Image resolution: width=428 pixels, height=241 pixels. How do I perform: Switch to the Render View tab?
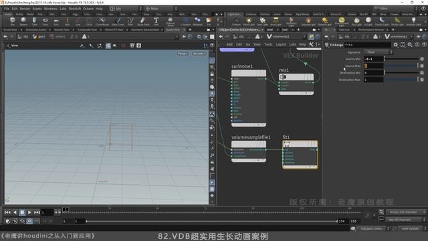(x=62, y=29)
